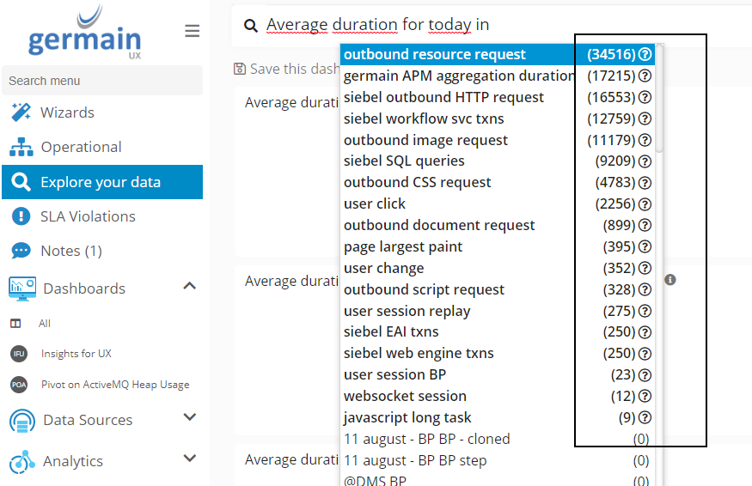Click the help icon for page largest paint
Viewport: 752px width, 486px height.
[x=645, y=247]
